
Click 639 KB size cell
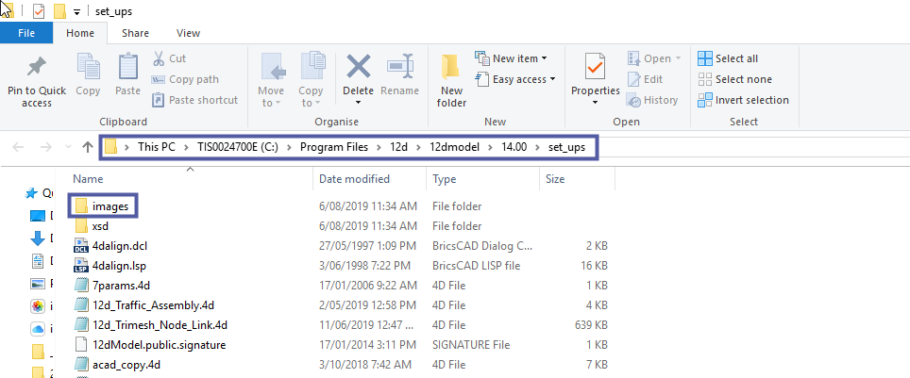(591, 324)
